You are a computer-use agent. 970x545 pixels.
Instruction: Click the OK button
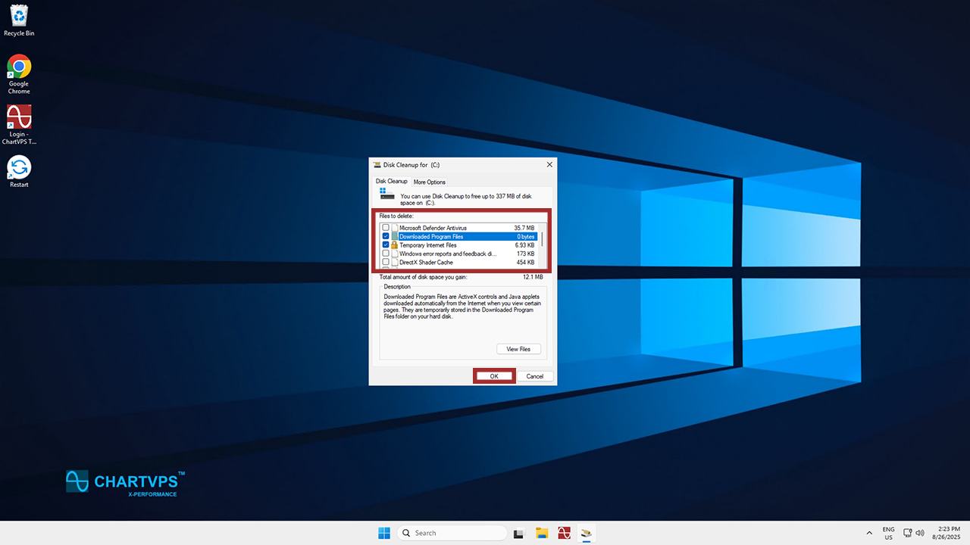494,376
